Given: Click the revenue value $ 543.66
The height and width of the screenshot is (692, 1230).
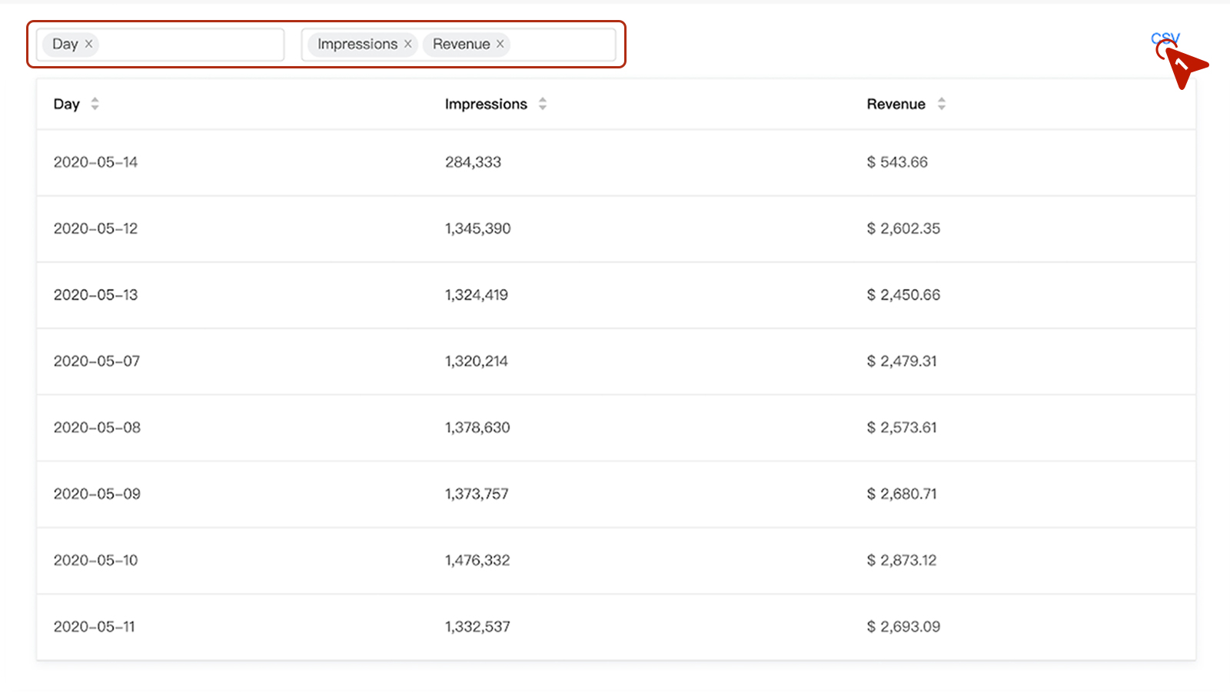Looking at the screenshot, I should 897,162.
